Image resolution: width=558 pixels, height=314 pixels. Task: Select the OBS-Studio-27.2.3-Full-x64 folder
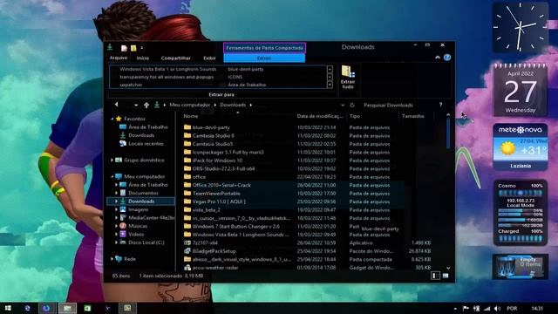[x=223, y=168]
